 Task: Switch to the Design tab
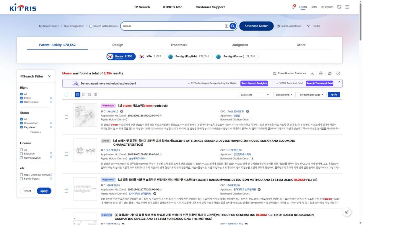(x=118, y=45)
